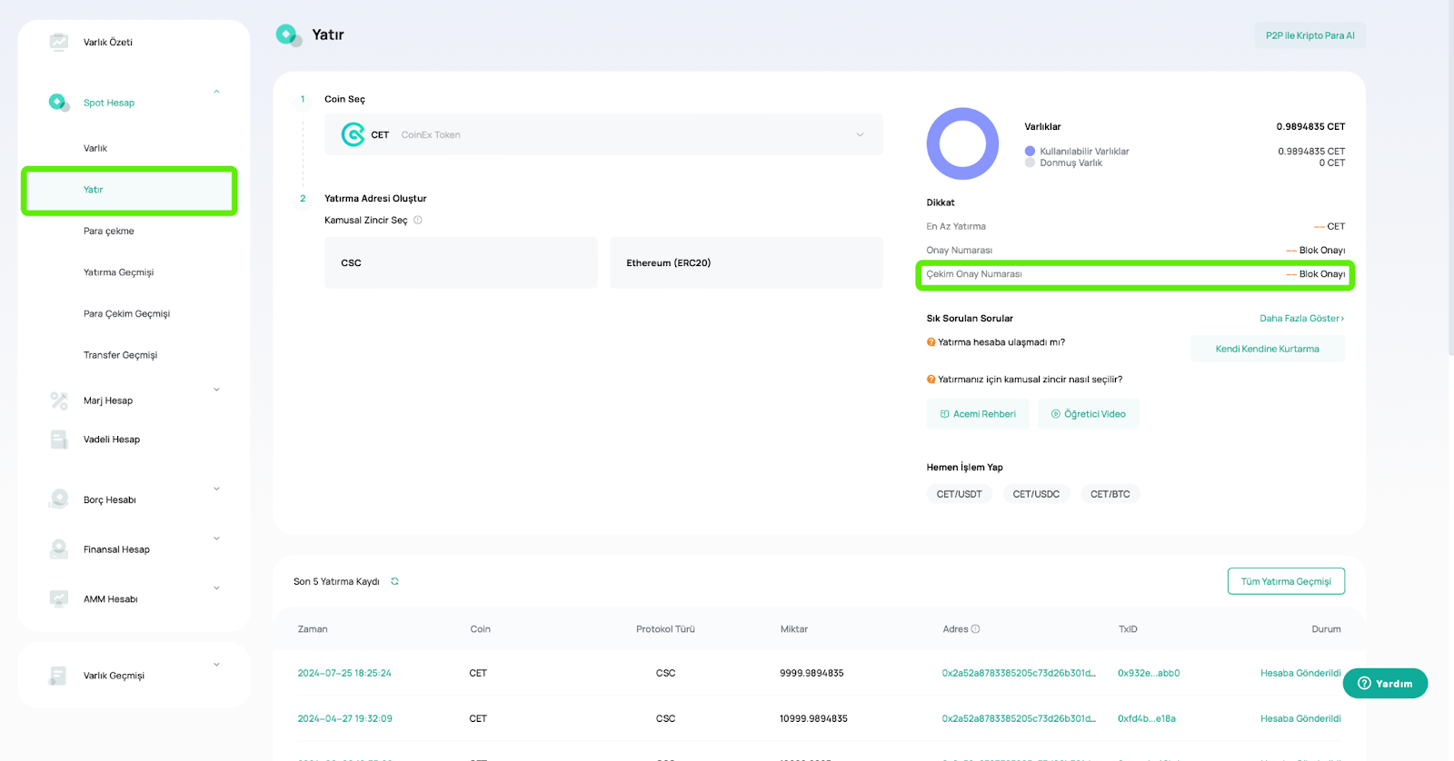
Task: Expand the Finansal Hesap section
Action: point(216,539)
